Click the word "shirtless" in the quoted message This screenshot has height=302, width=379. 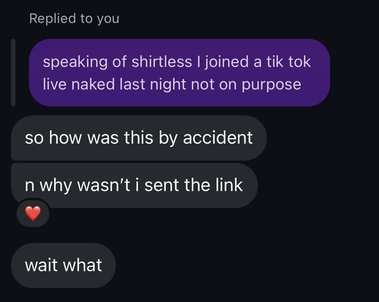click(x=161, y=62)
